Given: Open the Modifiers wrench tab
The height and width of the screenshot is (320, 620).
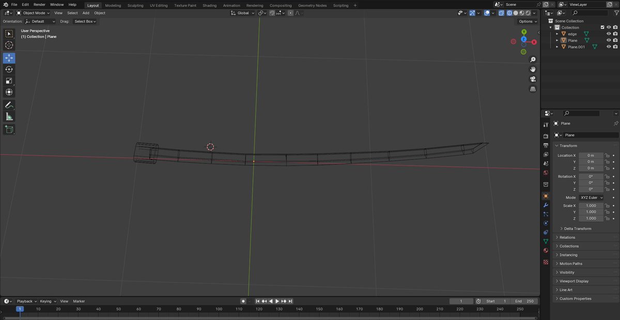Looking at the screenshot, I should (x=546, y=205).
